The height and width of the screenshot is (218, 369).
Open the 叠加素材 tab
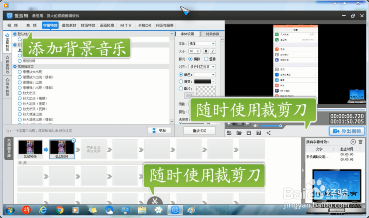69,25
